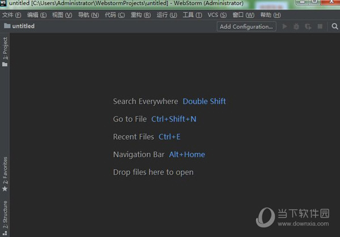Click the Debug bug icon

(x=296, y=27)
